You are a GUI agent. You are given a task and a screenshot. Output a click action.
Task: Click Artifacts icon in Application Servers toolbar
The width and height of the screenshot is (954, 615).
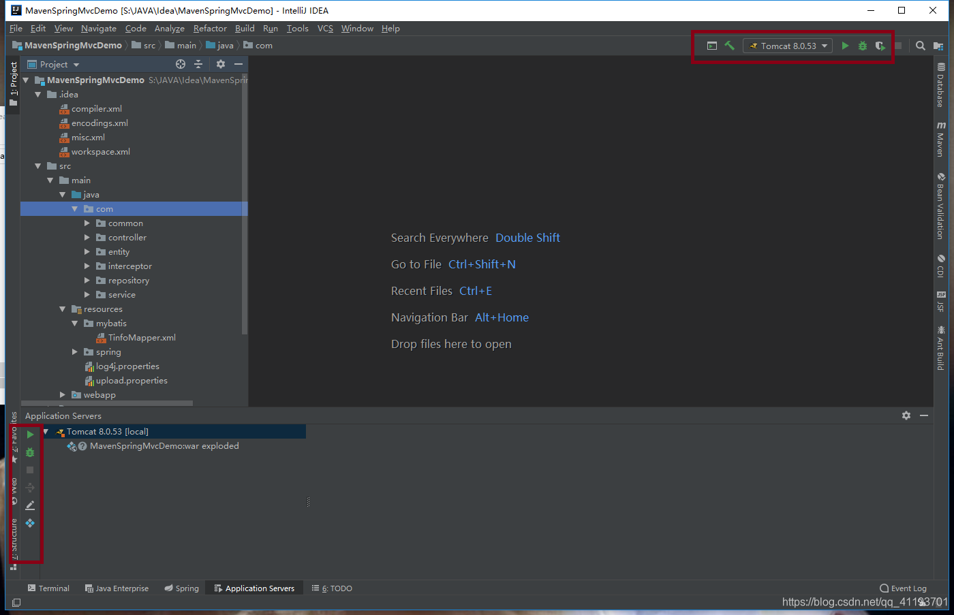[x=30, y=523]
